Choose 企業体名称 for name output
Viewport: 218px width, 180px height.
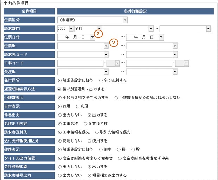(x=85, y=123)
